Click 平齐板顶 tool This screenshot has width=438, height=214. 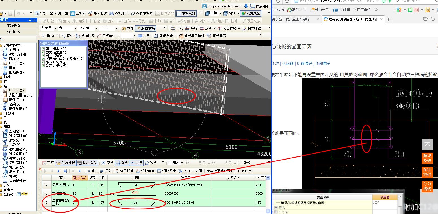[98, 13]
